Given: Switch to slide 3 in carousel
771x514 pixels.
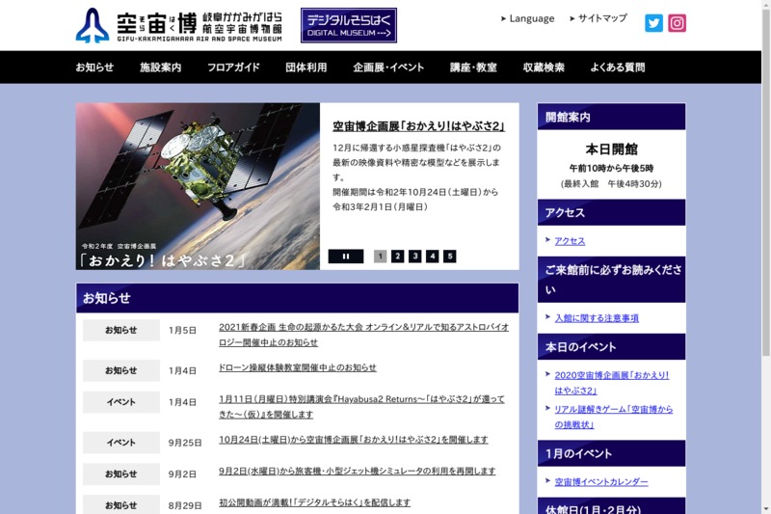Looking at the screenshot, I should 414,257.
